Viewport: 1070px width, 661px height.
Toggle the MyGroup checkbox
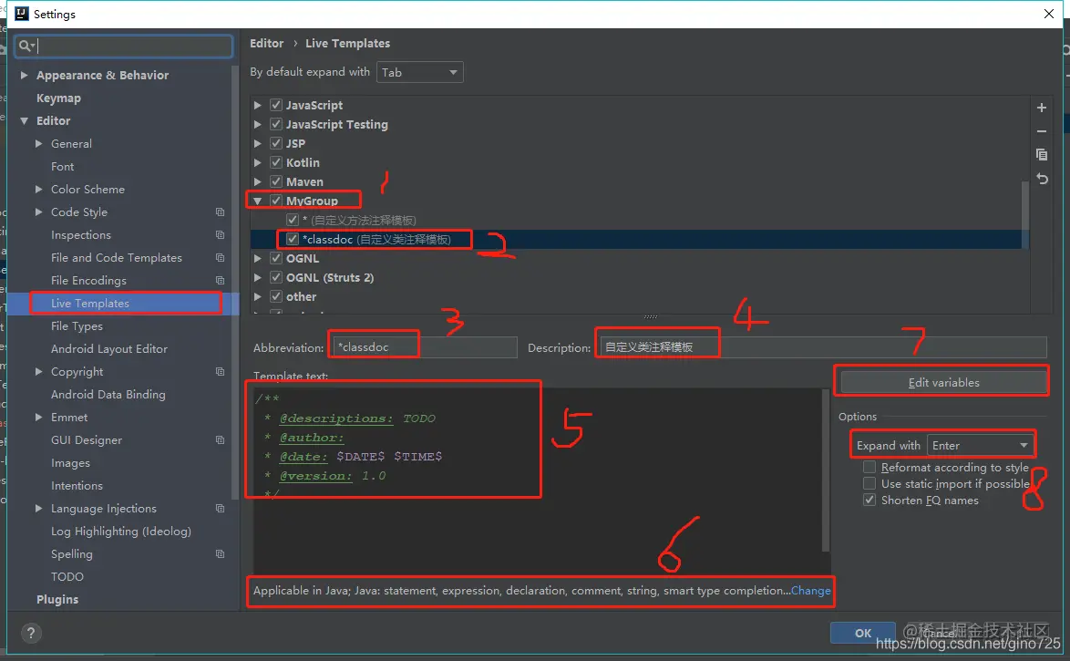[x=275, y=201]
